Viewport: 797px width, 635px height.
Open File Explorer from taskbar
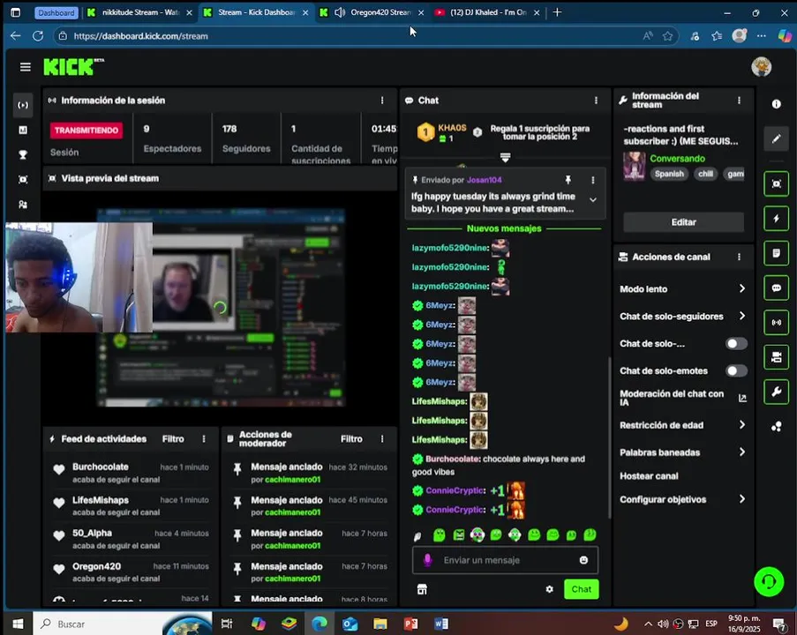point(380,624)
